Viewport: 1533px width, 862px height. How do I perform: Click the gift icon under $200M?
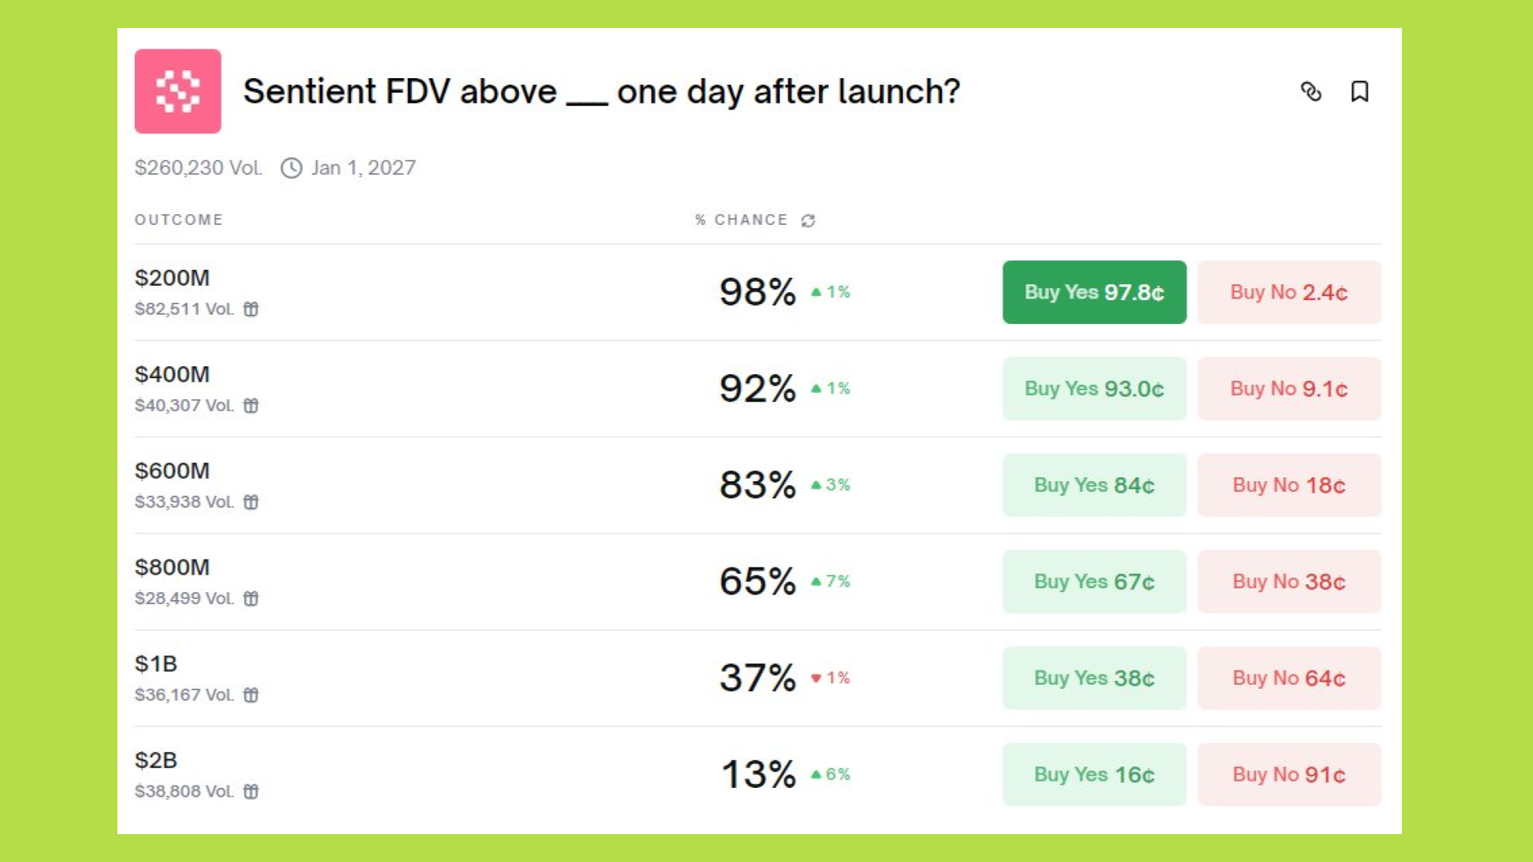pos(251,309)
